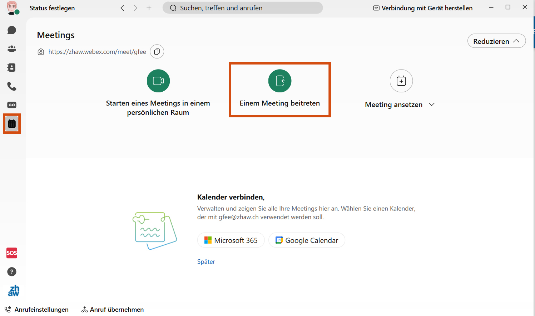Open the Help question mark icon

coord(12,272)
